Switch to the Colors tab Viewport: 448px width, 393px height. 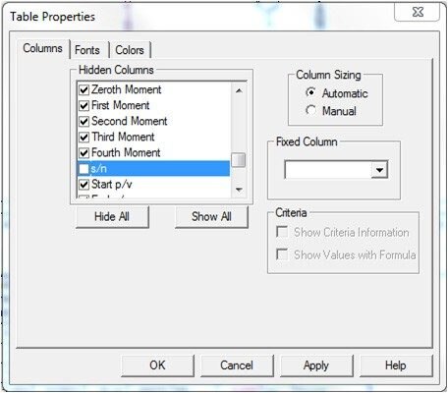pyautogui.click(x=130, y=50)
